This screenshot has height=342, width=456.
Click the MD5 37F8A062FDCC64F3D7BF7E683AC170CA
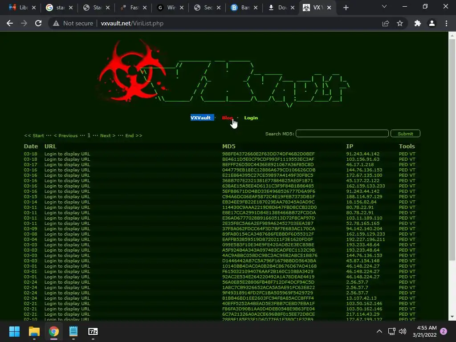click(x=269, y=228)
